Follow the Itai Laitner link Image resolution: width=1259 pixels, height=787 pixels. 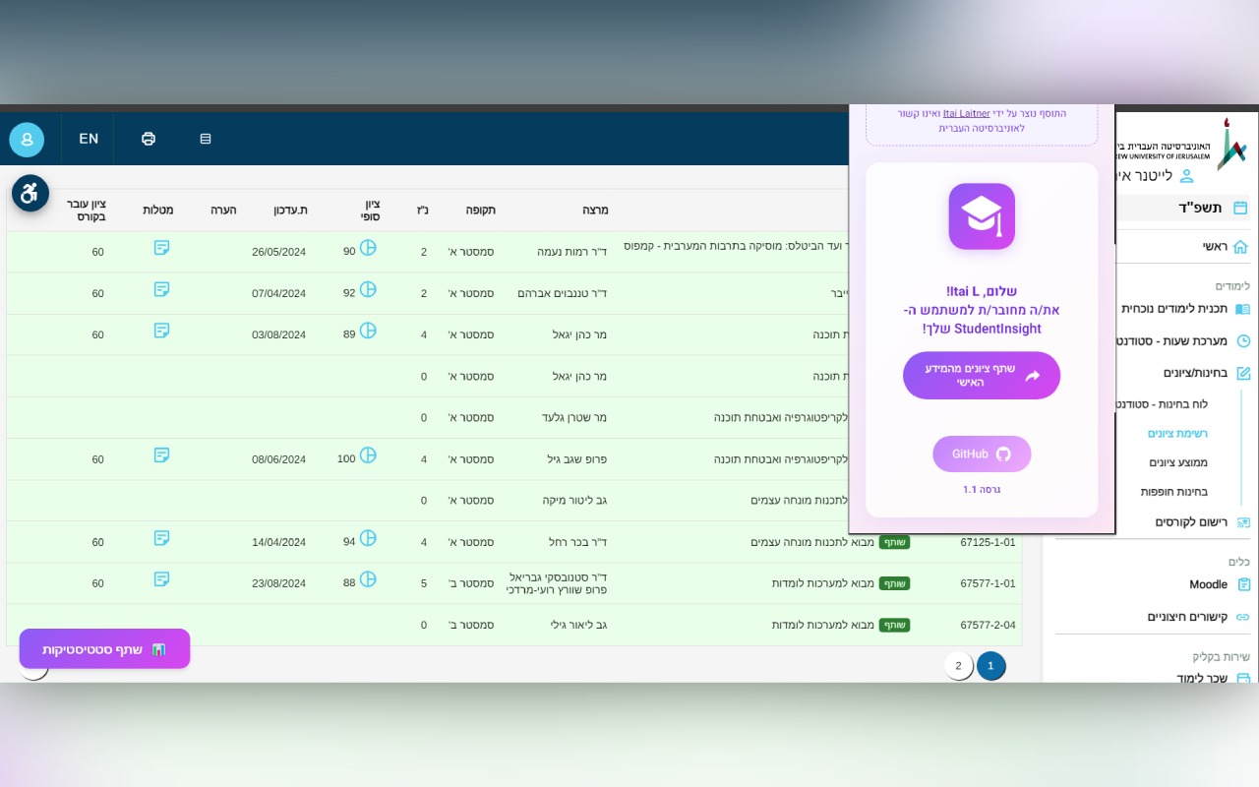pyautogui.click(x=966, y=113)
